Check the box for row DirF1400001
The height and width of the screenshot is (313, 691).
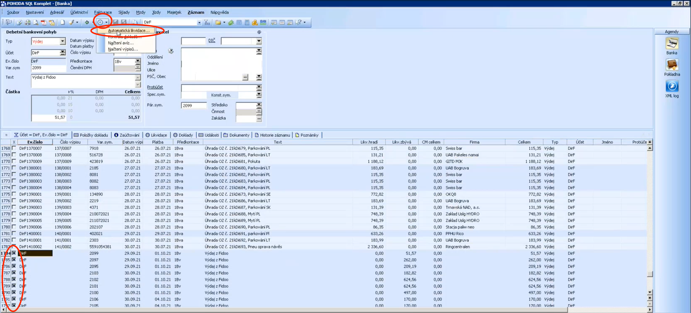(14, 233)
